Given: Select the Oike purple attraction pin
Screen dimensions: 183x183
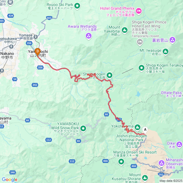Looking at the screenshot, I should (x=179, y=145).
